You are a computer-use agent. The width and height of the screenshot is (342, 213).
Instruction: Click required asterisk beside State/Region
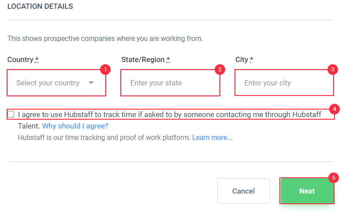tap(168, 59)
